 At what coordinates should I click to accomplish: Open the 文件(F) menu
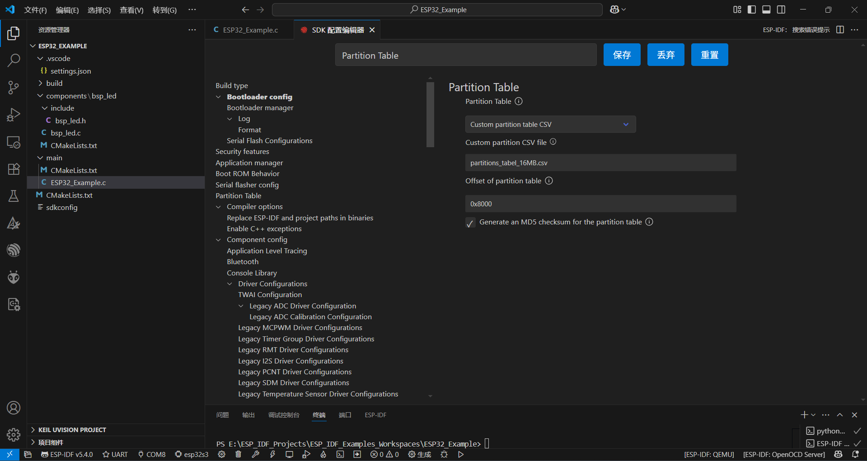click(x=35, y=10)
